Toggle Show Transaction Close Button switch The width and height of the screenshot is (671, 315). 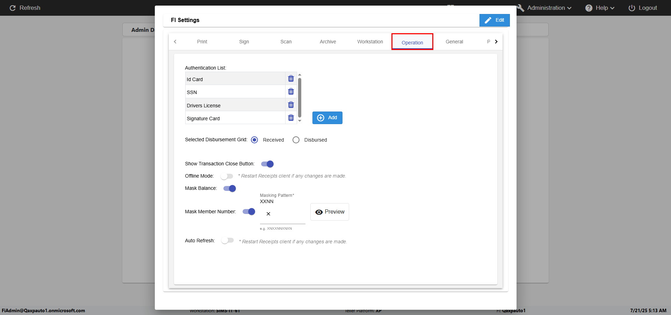pos(267,164)
